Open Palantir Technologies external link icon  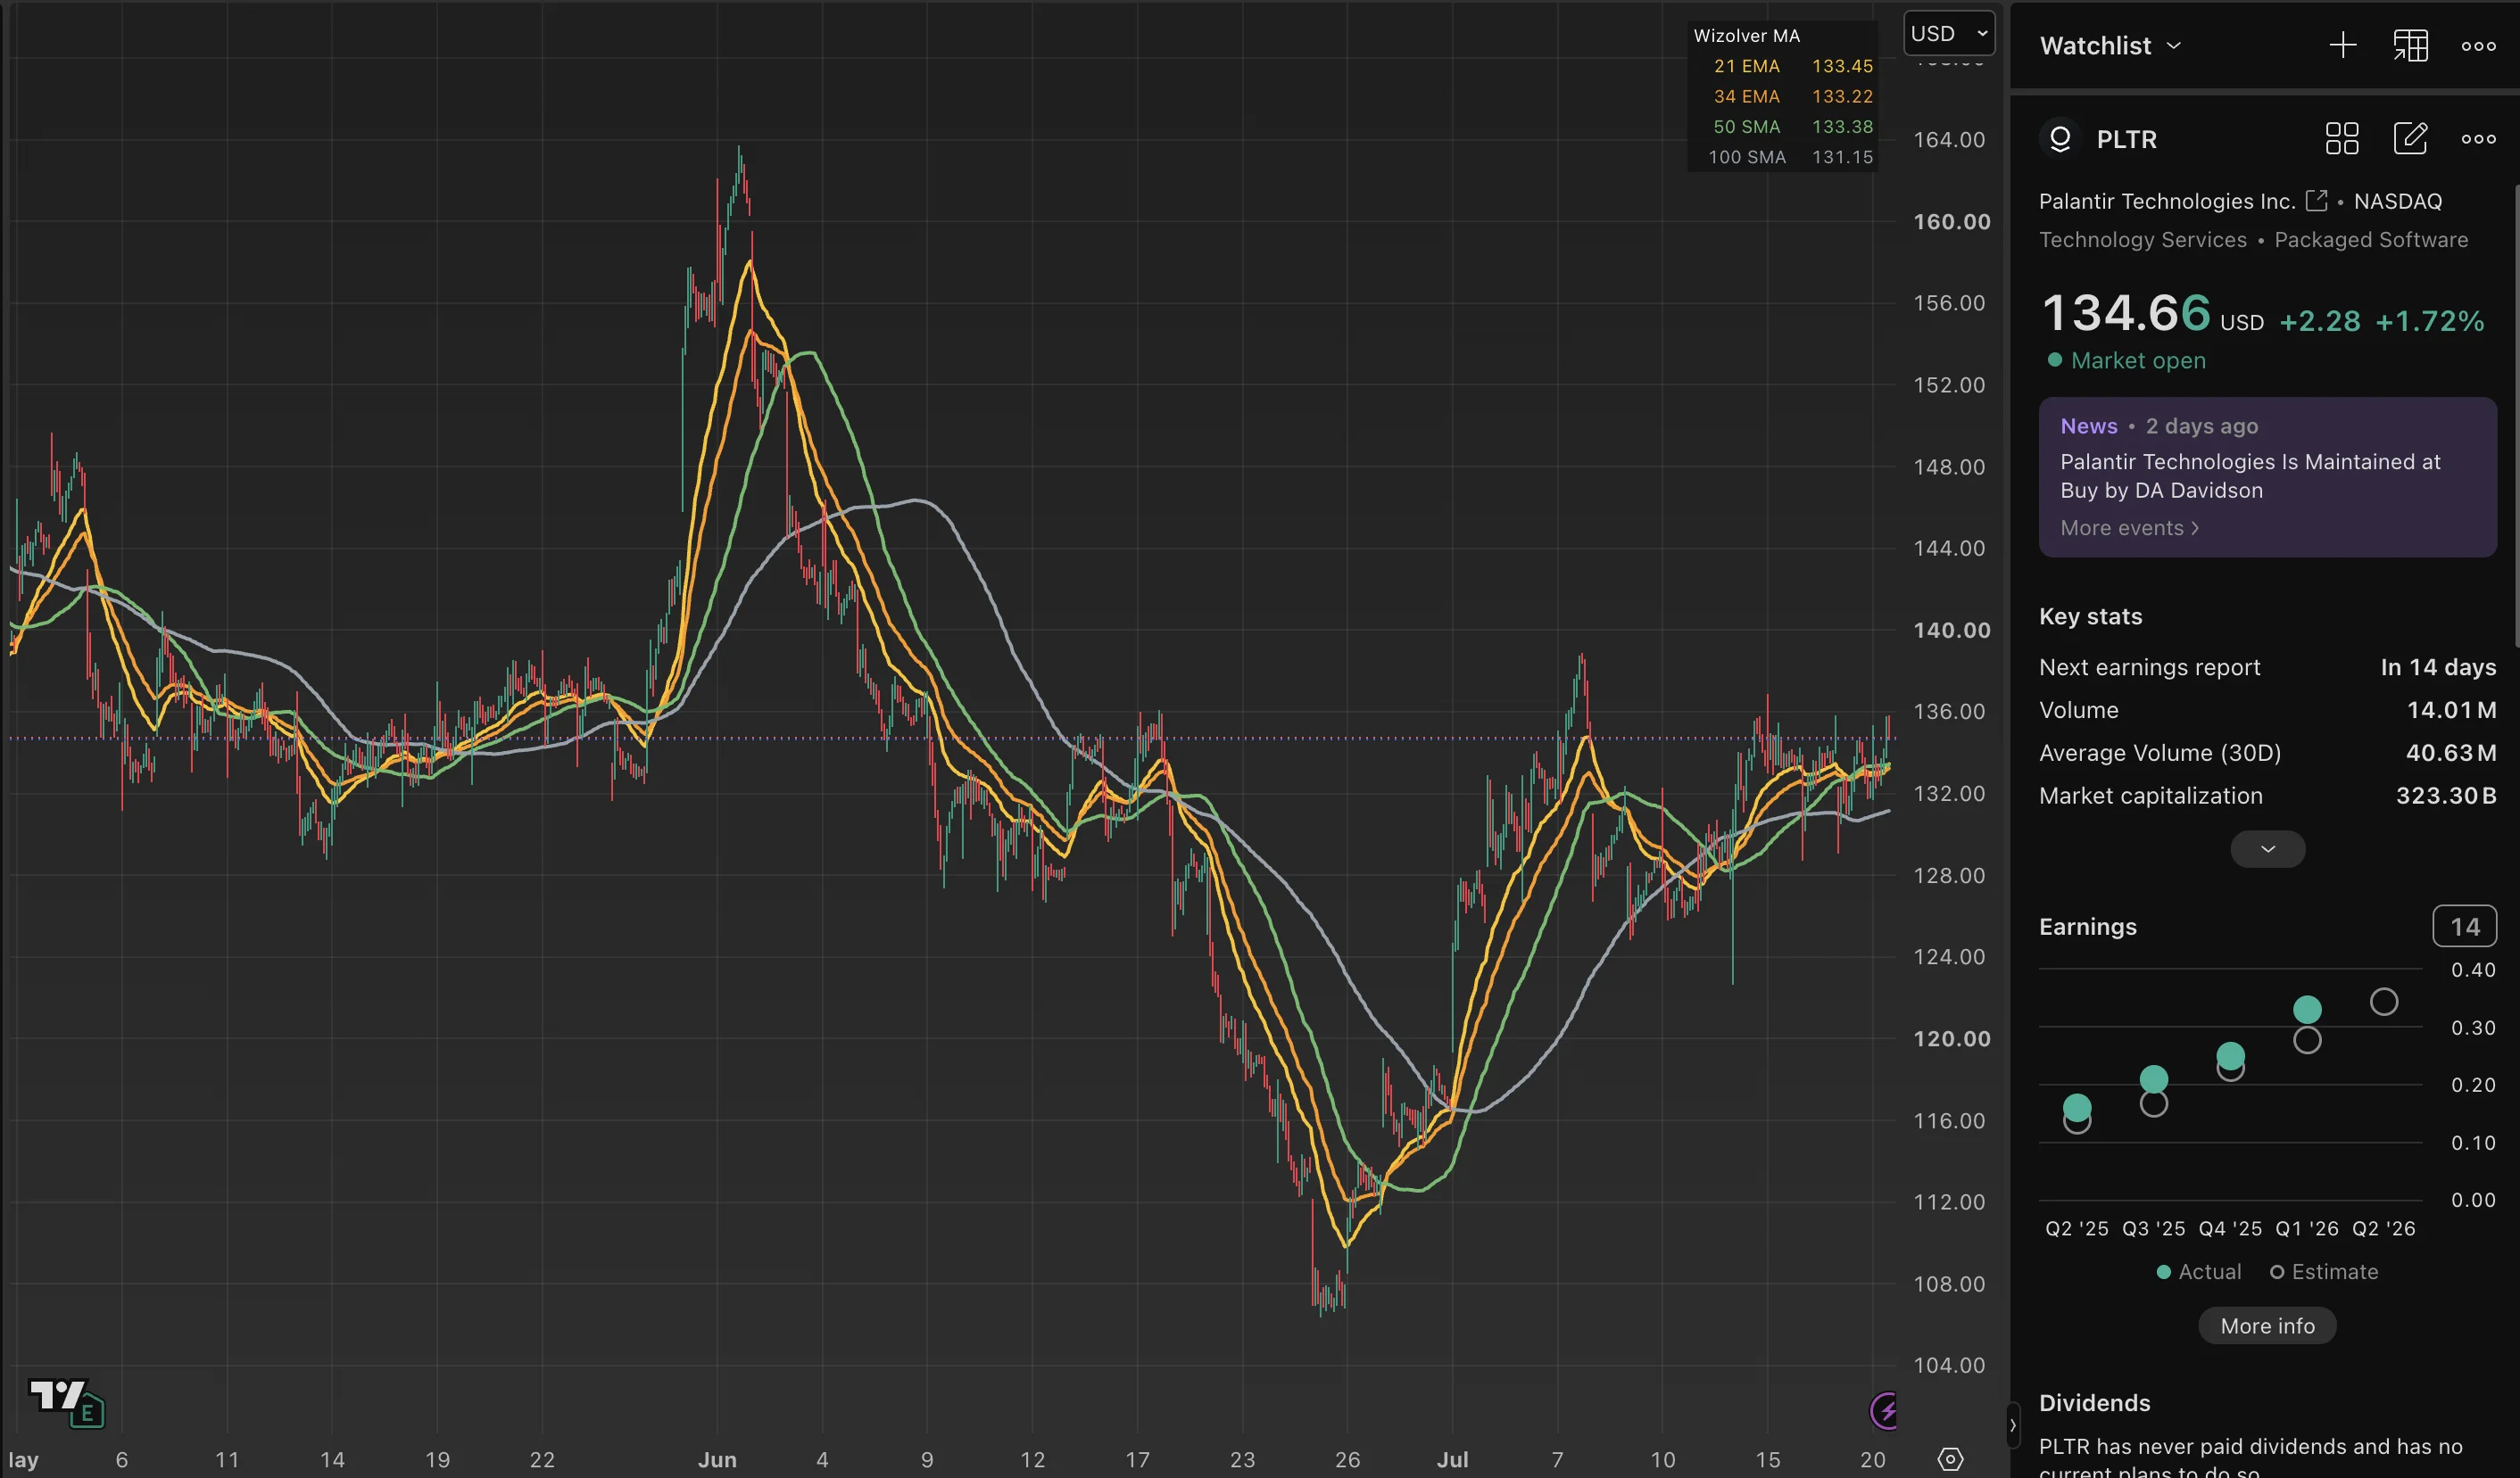click(2316, 201)
